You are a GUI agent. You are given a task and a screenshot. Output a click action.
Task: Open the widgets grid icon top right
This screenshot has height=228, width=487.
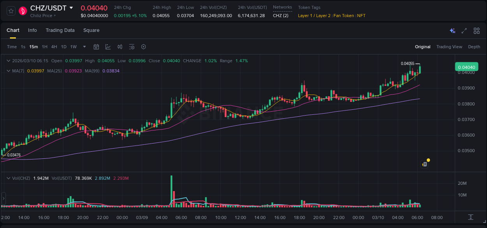tap(476, 30)
